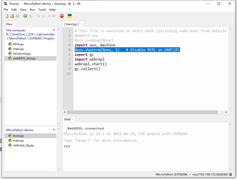Click the ESP8266 folder path link
Viewport: 237px width, 179px height.
point(35,38)
